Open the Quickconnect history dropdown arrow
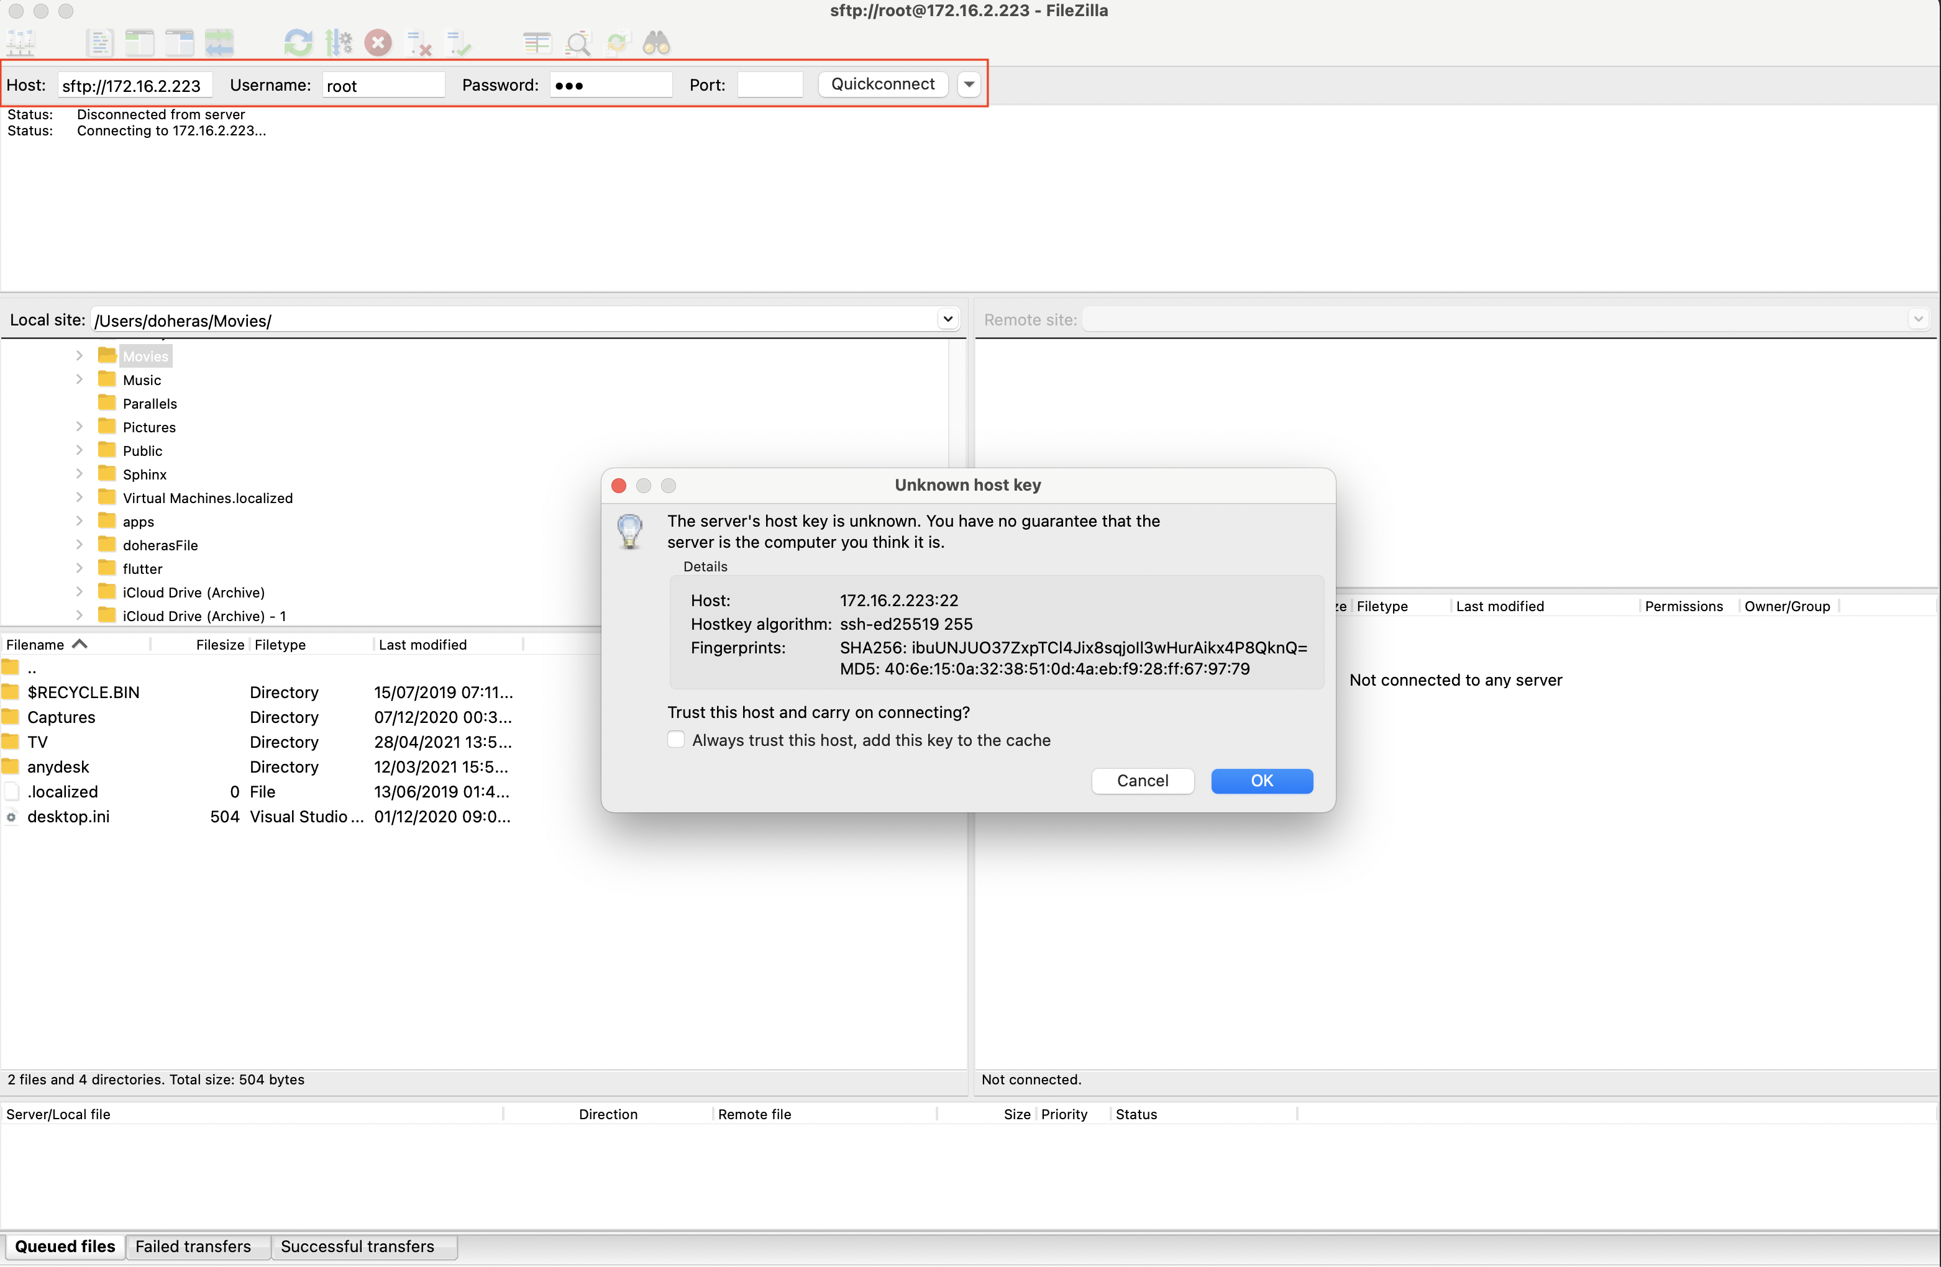This screenshot has width=1941, height=1267. 969,84
